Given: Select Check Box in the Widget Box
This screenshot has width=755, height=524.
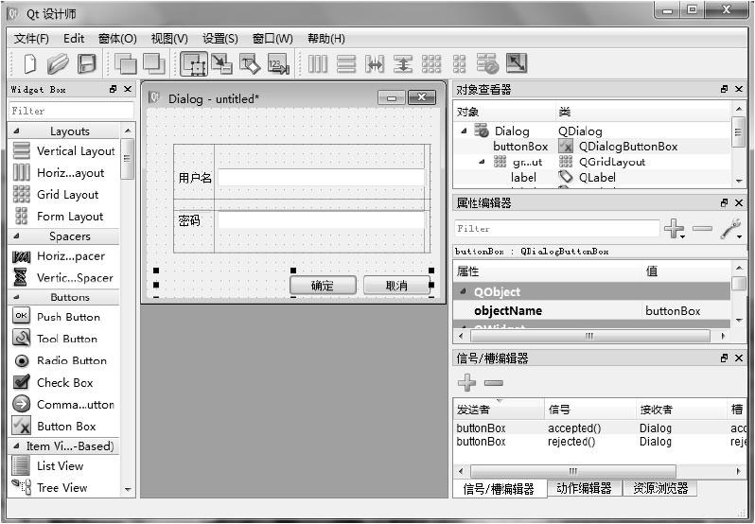Looking at the screenshot, I should (x=64, y=382).
